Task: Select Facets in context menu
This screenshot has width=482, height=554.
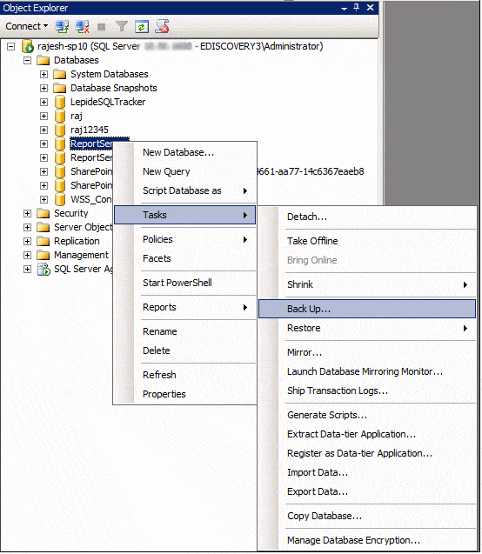Action: click(184, 258)
